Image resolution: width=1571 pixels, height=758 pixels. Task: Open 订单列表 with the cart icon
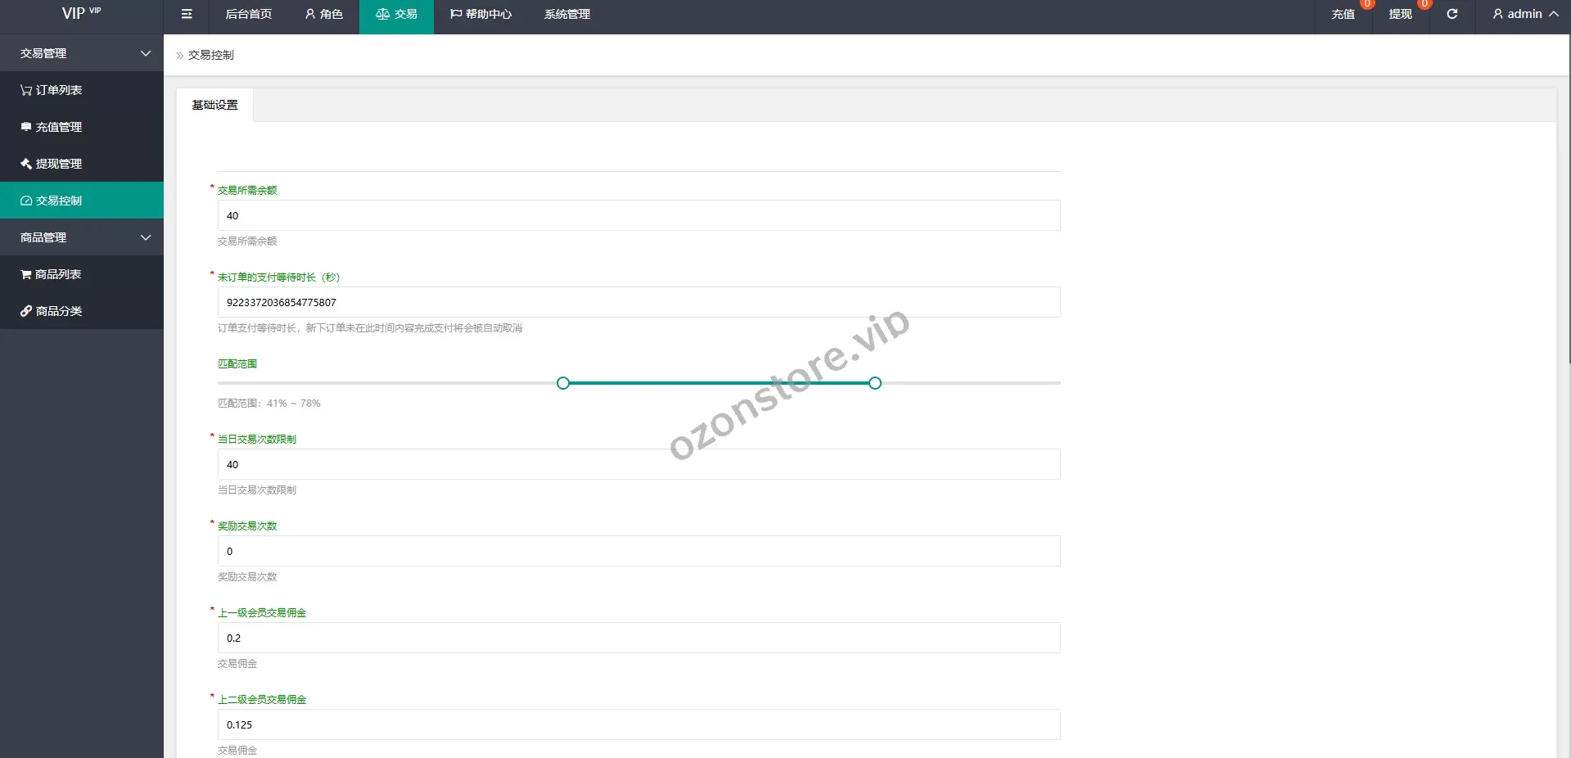click(x=52, y=90)
